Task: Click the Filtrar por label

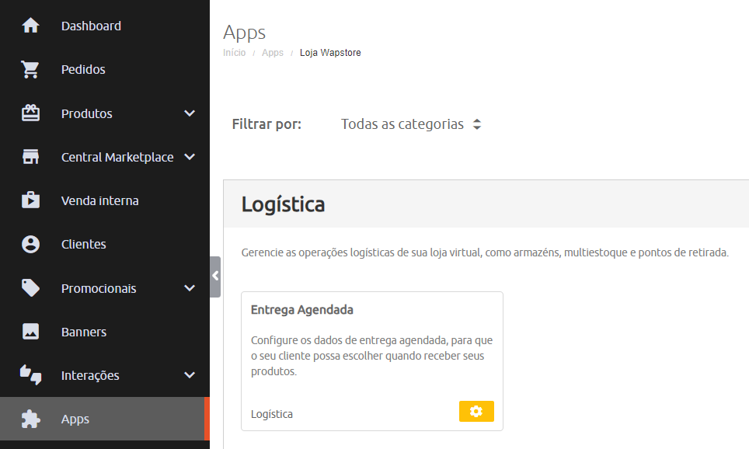Action: click(267, 124)
